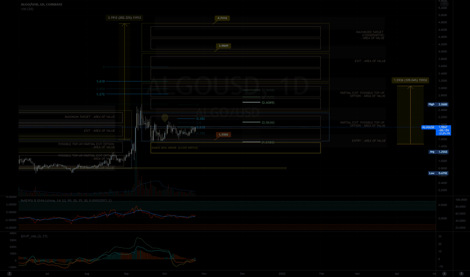The image size is (470, 277).
Task: Click the Sep label on time axis
Action: click(126, 273)
